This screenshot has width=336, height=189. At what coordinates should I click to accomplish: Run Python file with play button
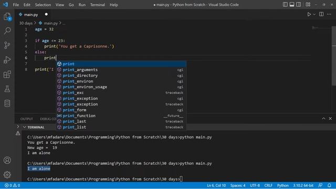coord(309,14)
